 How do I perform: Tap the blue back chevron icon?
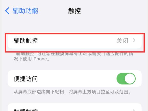tap(7, 11)
